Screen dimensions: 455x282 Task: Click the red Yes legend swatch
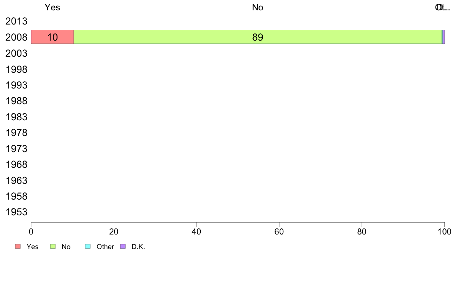click(18, 246)
